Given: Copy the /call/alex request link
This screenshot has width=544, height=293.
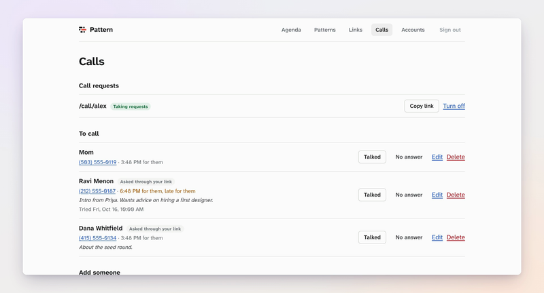Looking at the screenshot, I should pos(422,106).
